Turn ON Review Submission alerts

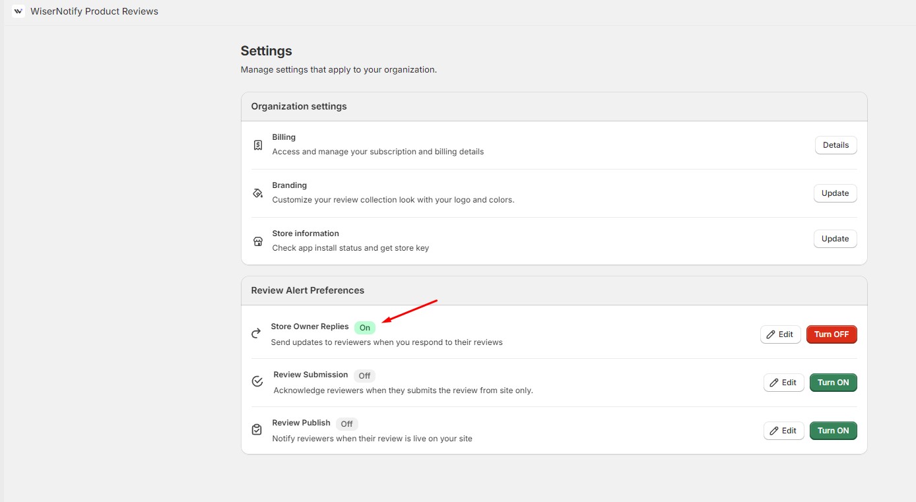coord(833,383)
